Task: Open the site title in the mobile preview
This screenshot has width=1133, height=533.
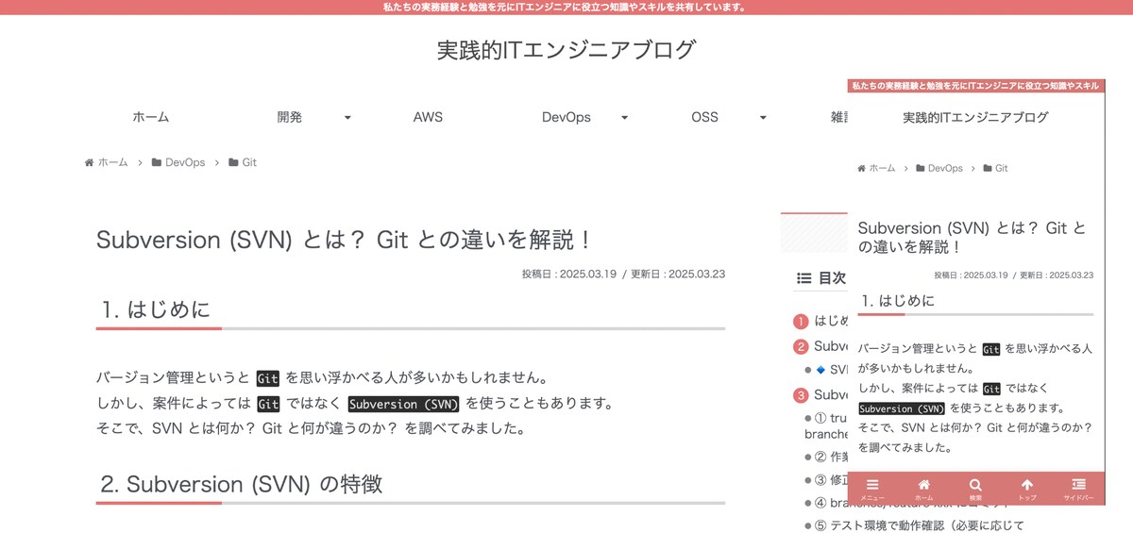Action: click(975, 118)
